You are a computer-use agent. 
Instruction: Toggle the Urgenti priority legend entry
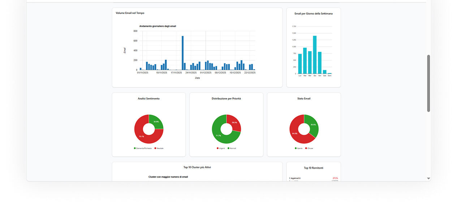click(x=221, y=148)
